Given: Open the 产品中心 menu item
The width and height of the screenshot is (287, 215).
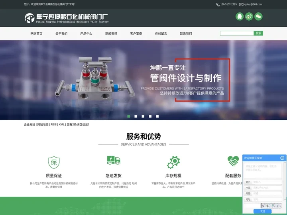Looking at the screenshot, I should tap(86, 33).
